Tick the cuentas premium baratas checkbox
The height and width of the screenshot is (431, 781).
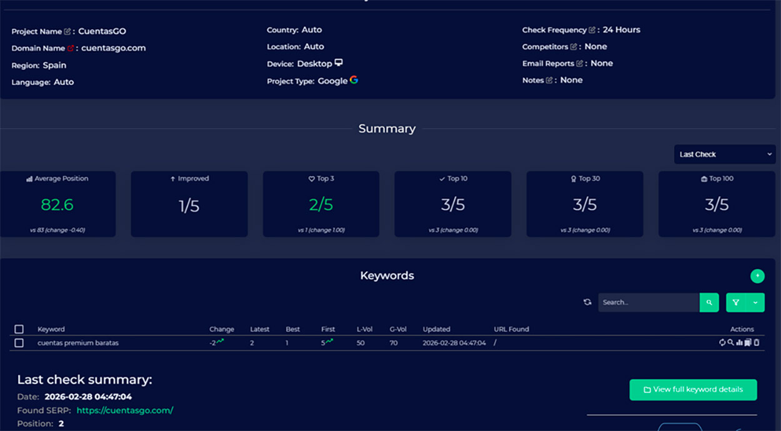click(x=19, y=343)
